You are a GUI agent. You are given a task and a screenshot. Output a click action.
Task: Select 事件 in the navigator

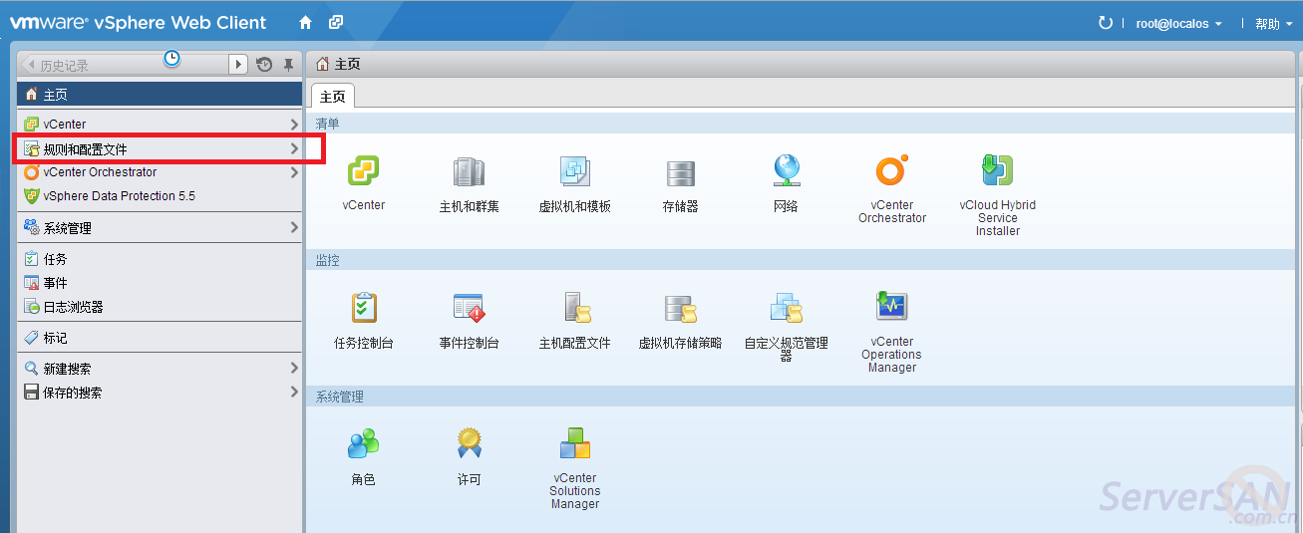coord(160,283)
